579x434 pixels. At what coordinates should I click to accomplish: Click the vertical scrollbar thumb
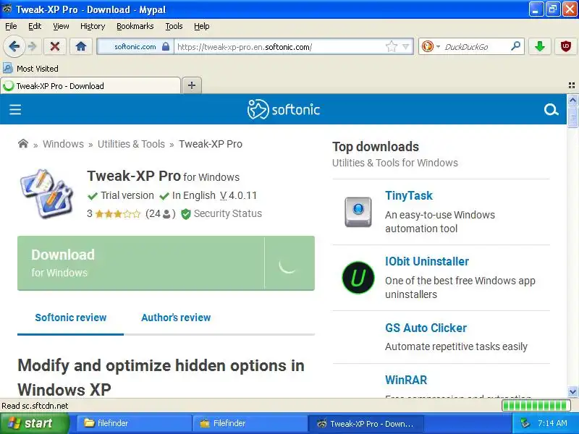tap(572, 117)
